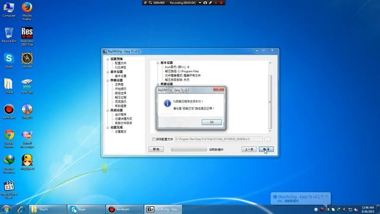The image size is (380, 214).
Task: Collapse the left-tree 界面设置 node
Action: (x=107, y=80)
